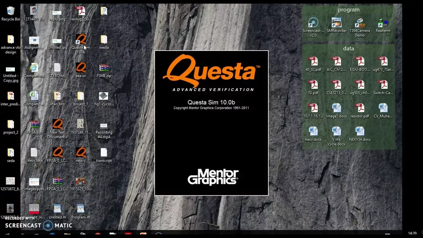
Task: Open the AIC_Ch12... PDF file
Action: (x=336, y=64)
